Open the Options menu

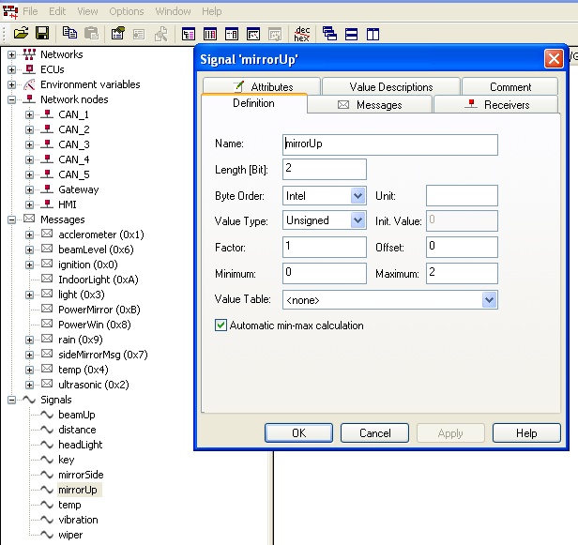(127, 11)
